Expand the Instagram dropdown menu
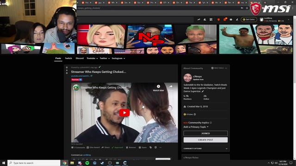Image resolution: width=296 pixels, height=166 pixels. pos(118,59)
